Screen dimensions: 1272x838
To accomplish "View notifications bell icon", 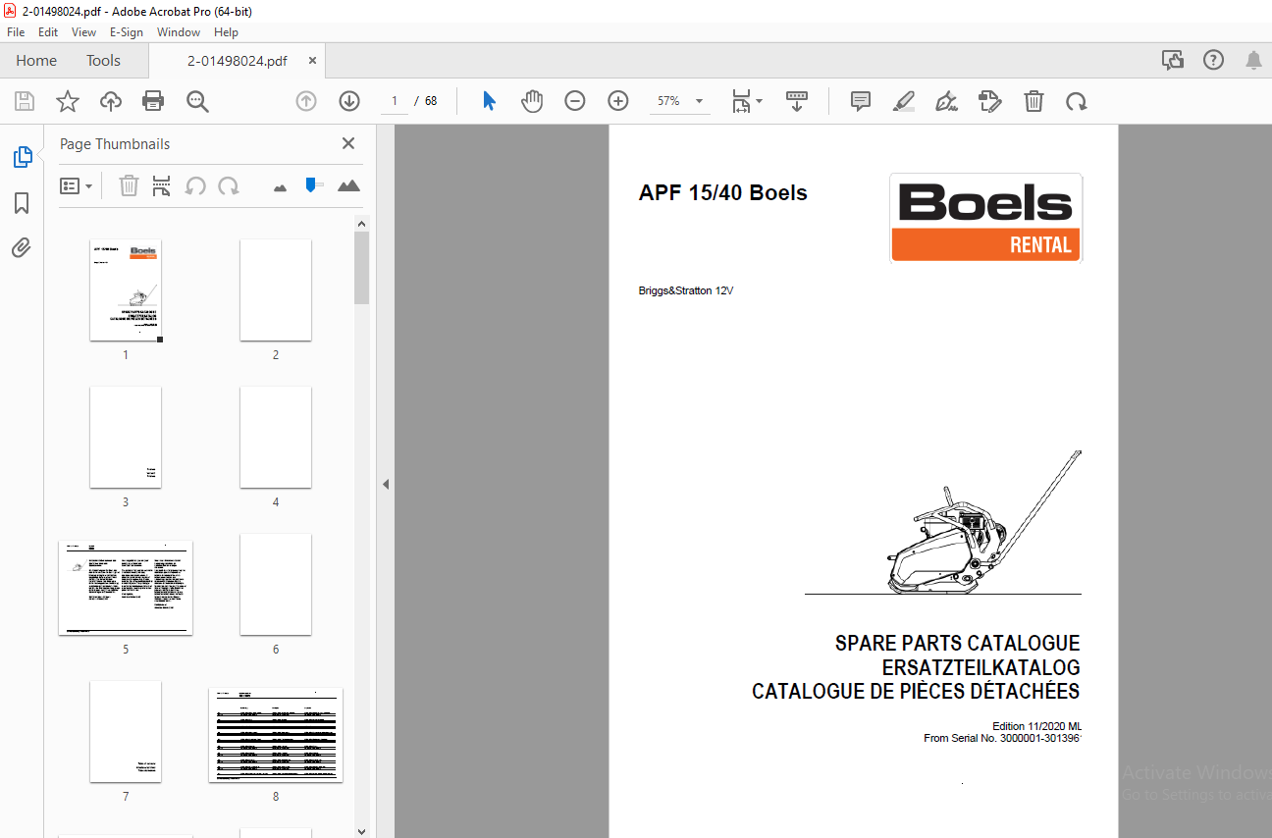I will click(x=1253, y=61).
